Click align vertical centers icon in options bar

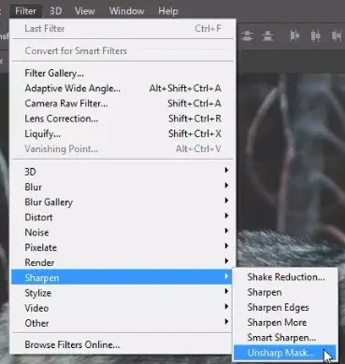click(x=247, y=35)
